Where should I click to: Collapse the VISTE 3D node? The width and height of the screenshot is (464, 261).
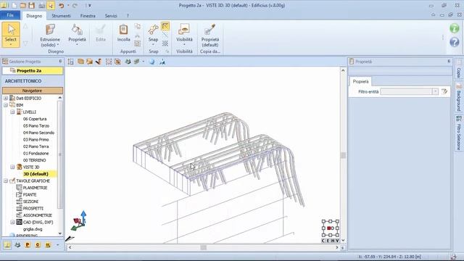[12, 167]
